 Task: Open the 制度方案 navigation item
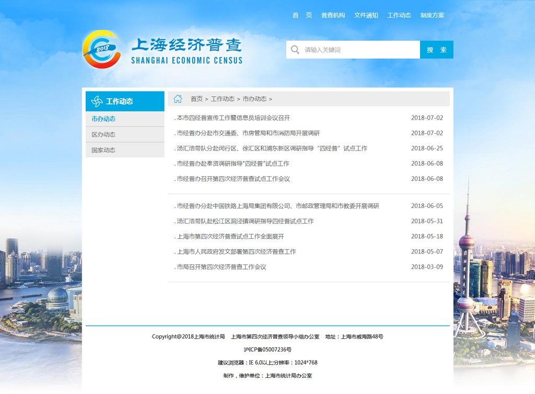[432, 15]
